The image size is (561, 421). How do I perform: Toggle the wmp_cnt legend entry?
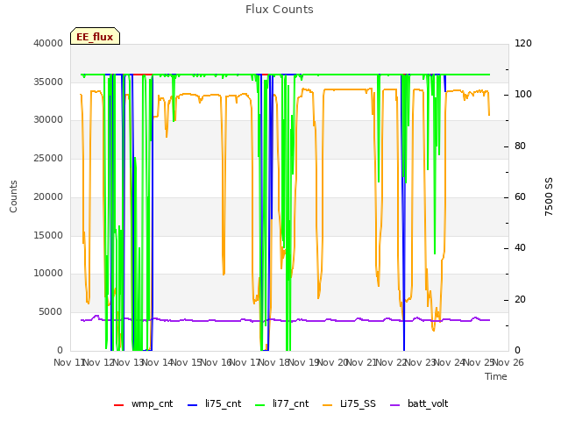(x=143, y=403)
